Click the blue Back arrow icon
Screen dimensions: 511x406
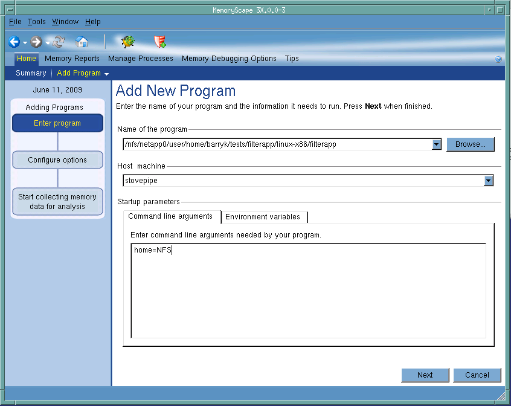(14, 42)
